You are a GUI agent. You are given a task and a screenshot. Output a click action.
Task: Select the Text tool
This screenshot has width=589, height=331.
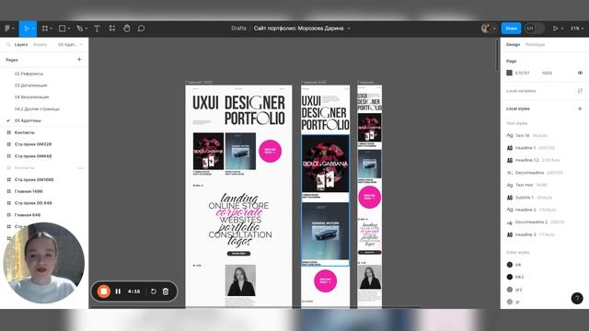click(x=97, y=29)
